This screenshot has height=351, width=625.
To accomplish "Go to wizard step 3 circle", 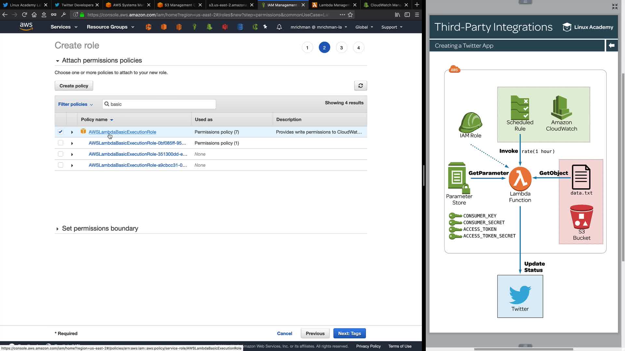I will (341, 48).
